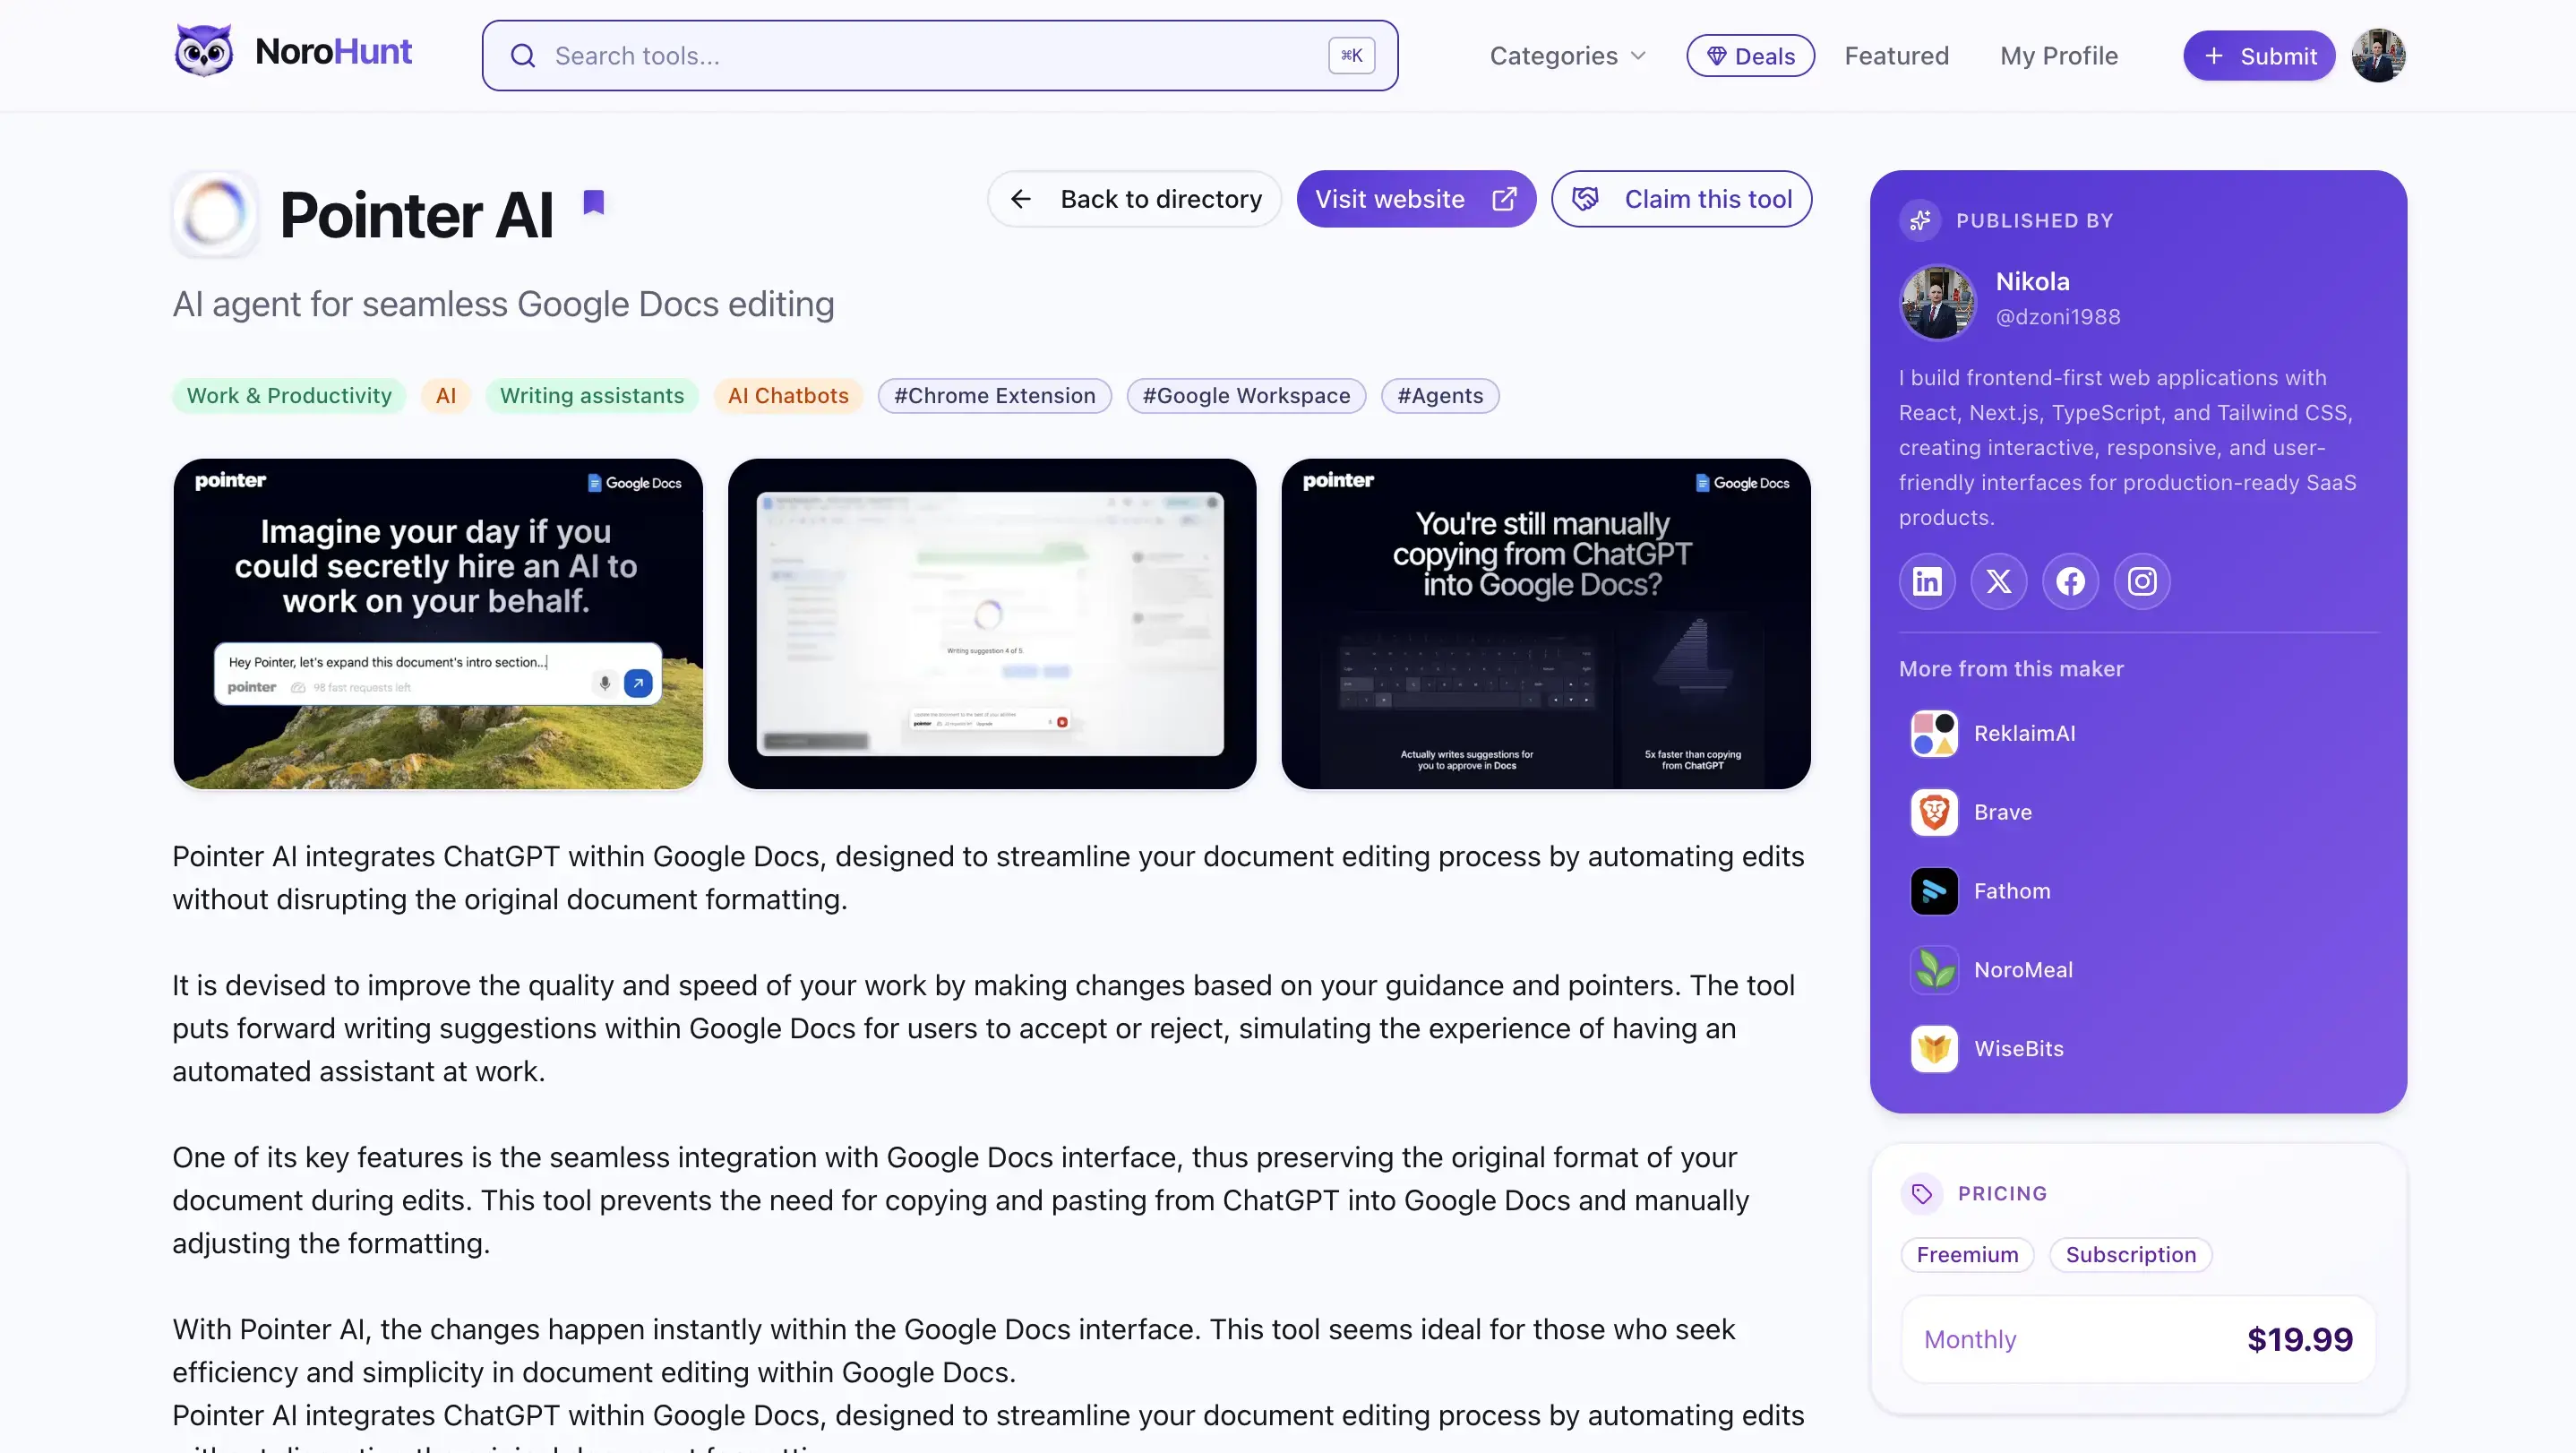Click the NoroHunt wordmark text

point(333,52)
